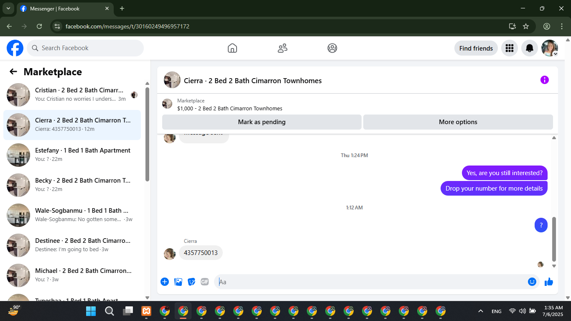Click the 4357750013 message bubble

tap(201, 253)
